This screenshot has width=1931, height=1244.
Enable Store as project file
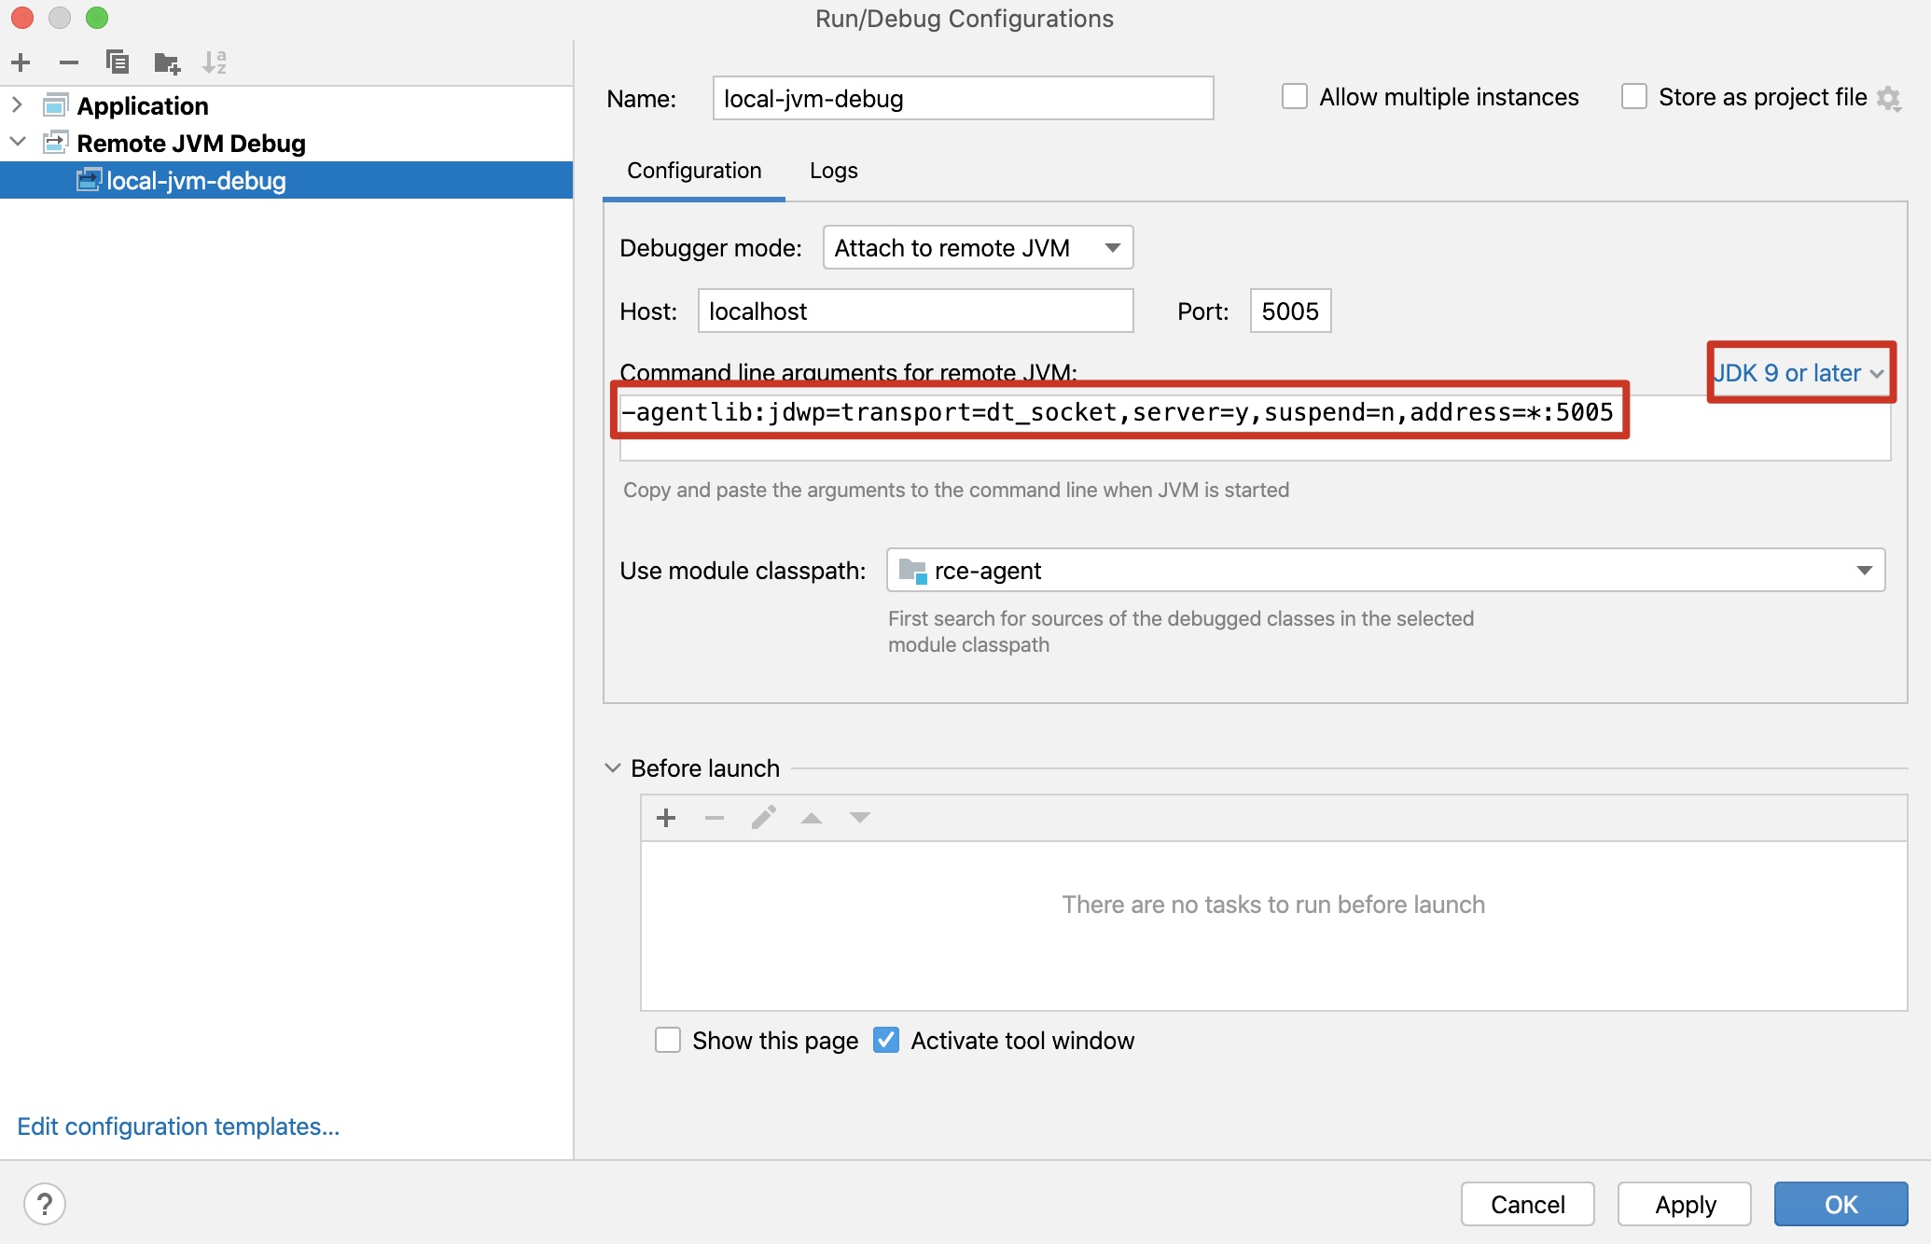click(x=1634, y=97)
